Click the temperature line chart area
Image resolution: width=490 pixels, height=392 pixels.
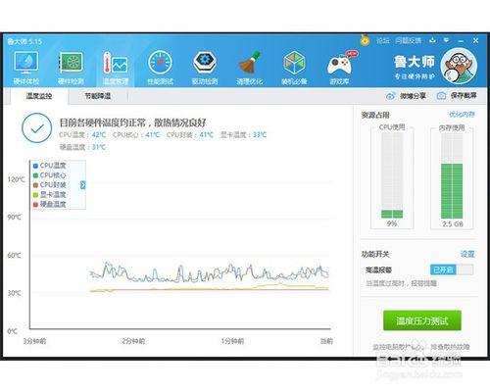coord(180,245)
